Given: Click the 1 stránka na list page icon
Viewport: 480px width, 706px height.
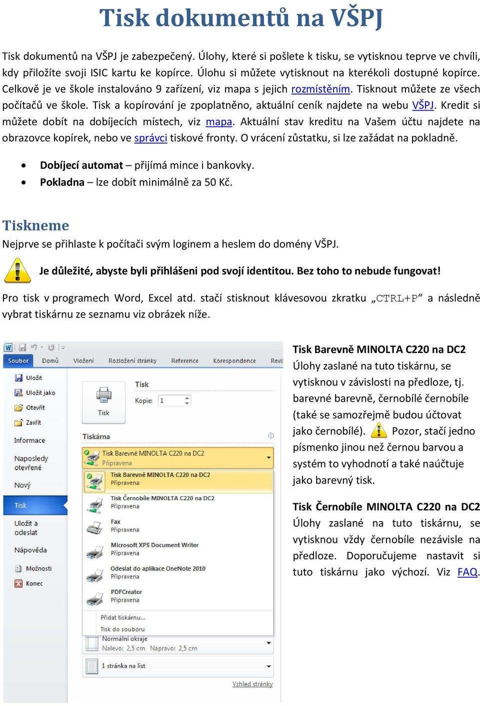Looking at the screenshot, I should [91, 666].
